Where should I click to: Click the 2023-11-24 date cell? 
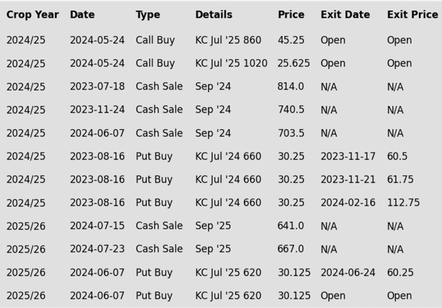click(x=97, y=109)
